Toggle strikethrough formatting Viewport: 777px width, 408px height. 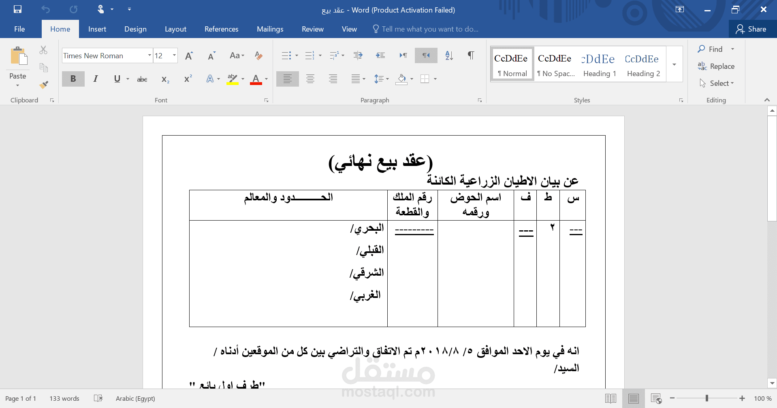coord(142,79)
